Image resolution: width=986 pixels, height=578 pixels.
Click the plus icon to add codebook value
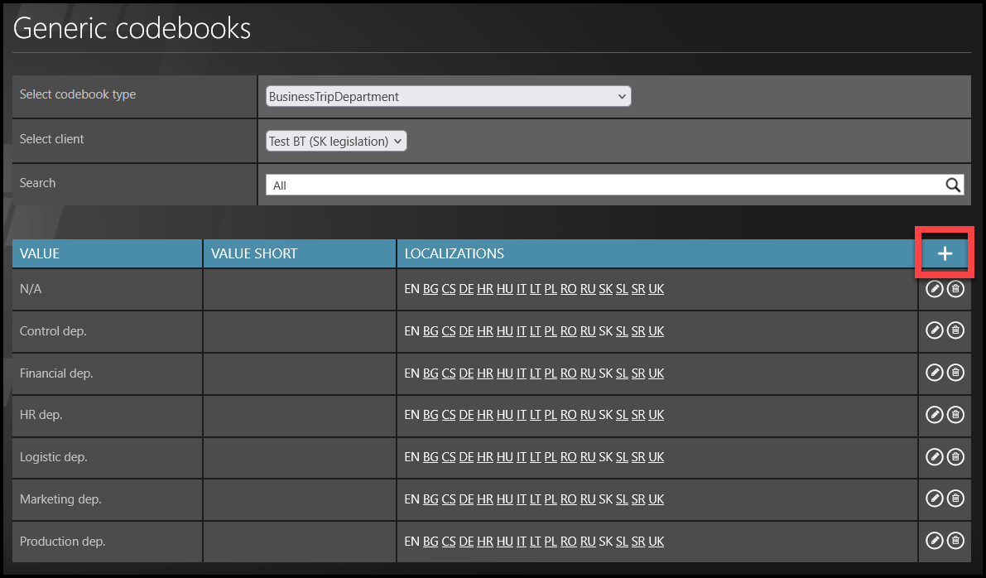[x=945, y=254]
